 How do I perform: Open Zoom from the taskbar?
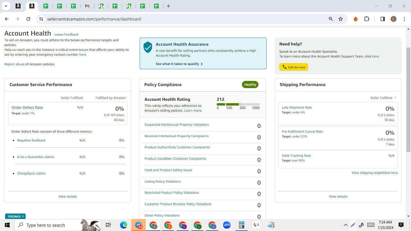point(227,225)
